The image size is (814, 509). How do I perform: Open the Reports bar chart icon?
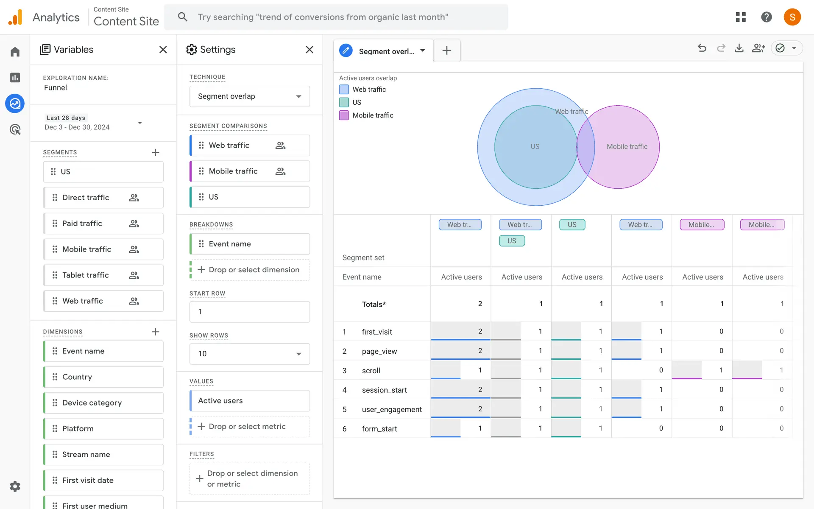[x=15, y=78]
